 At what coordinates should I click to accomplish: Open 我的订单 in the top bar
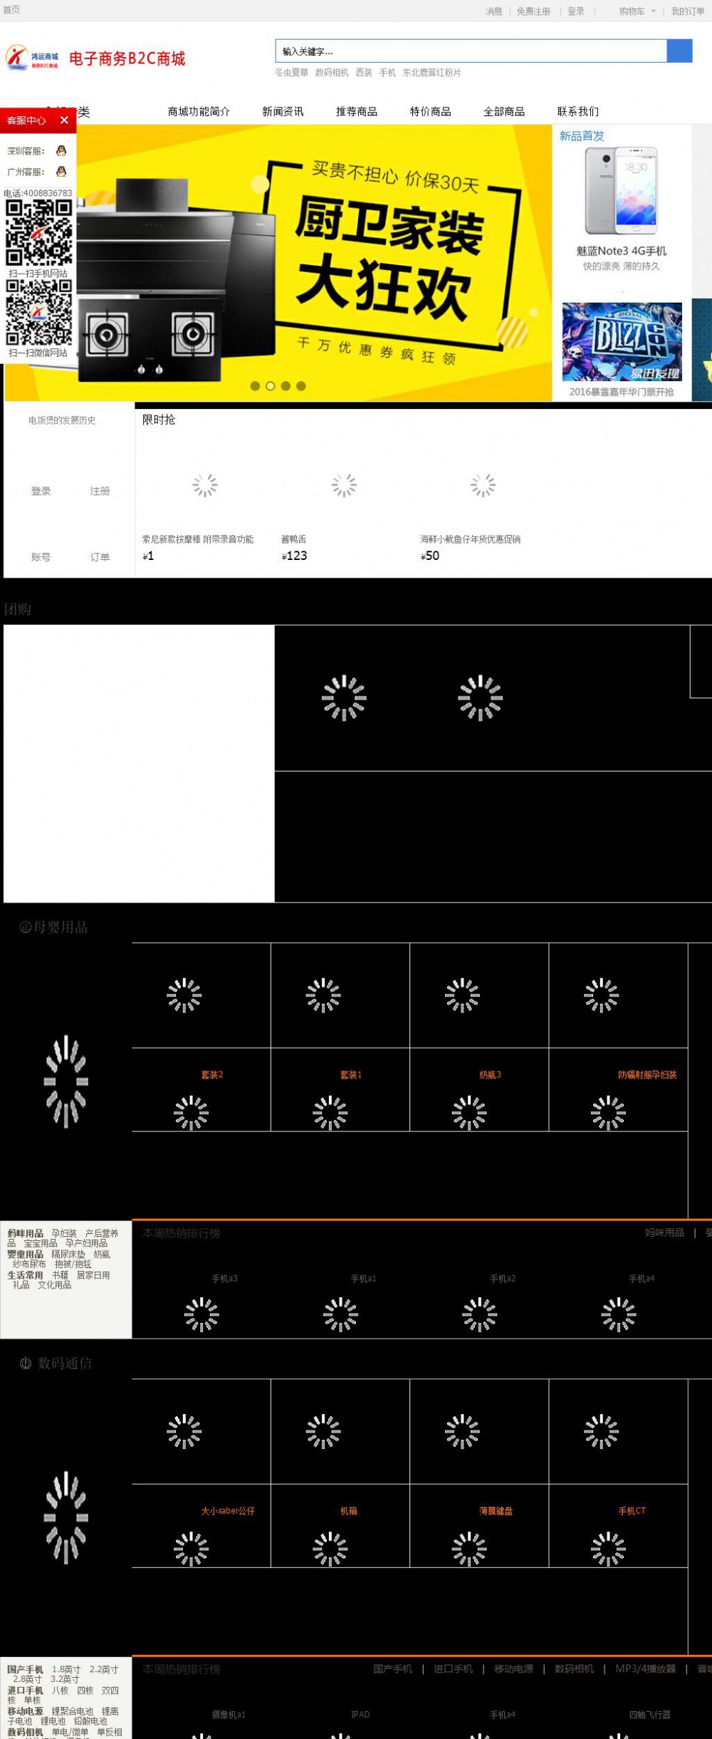click(688, 11)
